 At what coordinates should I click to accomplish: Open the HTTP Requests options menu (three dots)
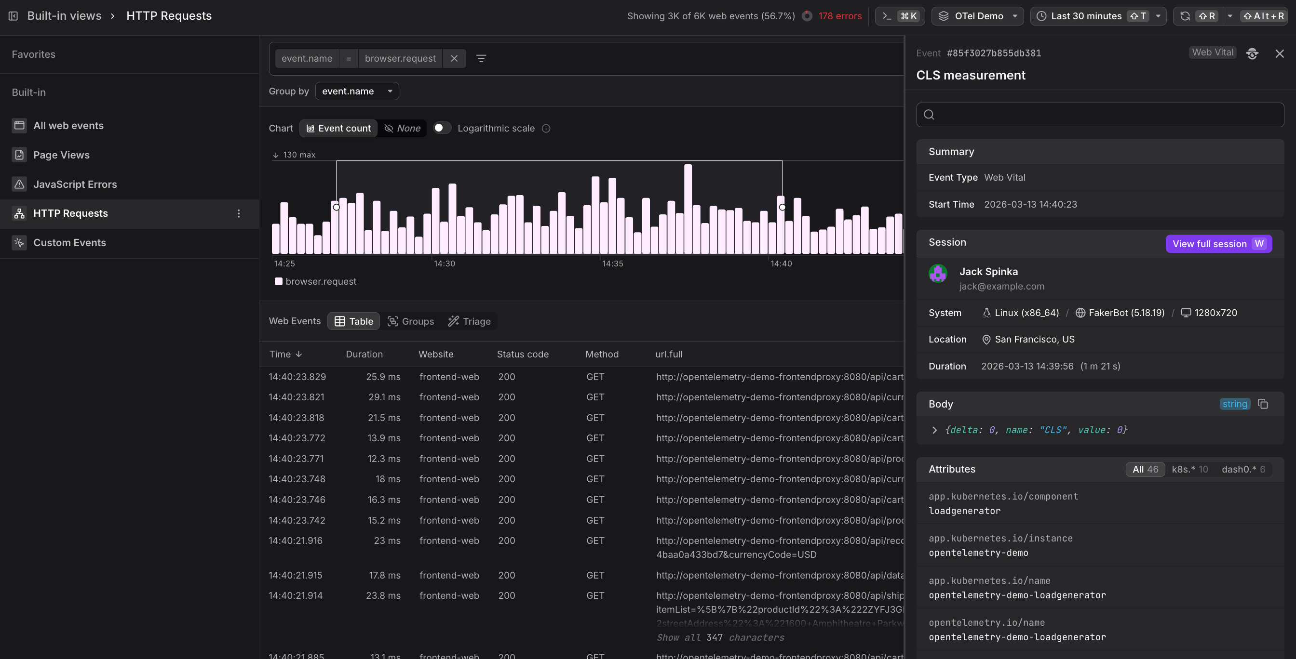[x=239, y=213]
